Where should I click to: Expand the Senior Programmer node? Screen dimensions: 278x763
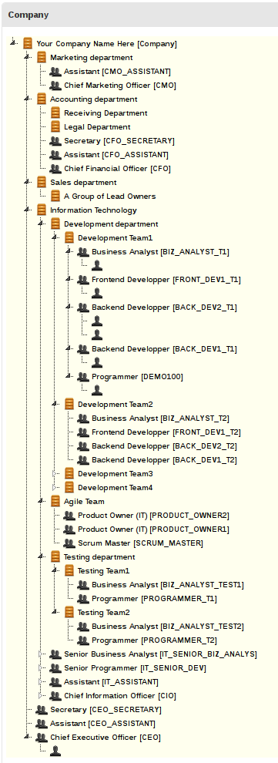[x=41, y=667]
